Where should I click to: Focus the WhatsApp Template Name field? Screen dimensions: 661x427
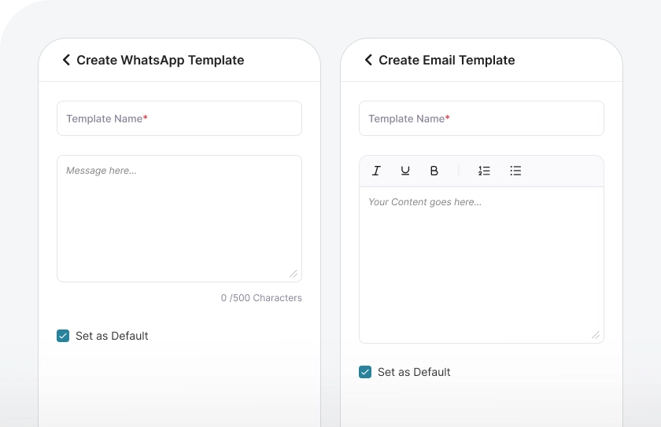click(x=179, y=119)
